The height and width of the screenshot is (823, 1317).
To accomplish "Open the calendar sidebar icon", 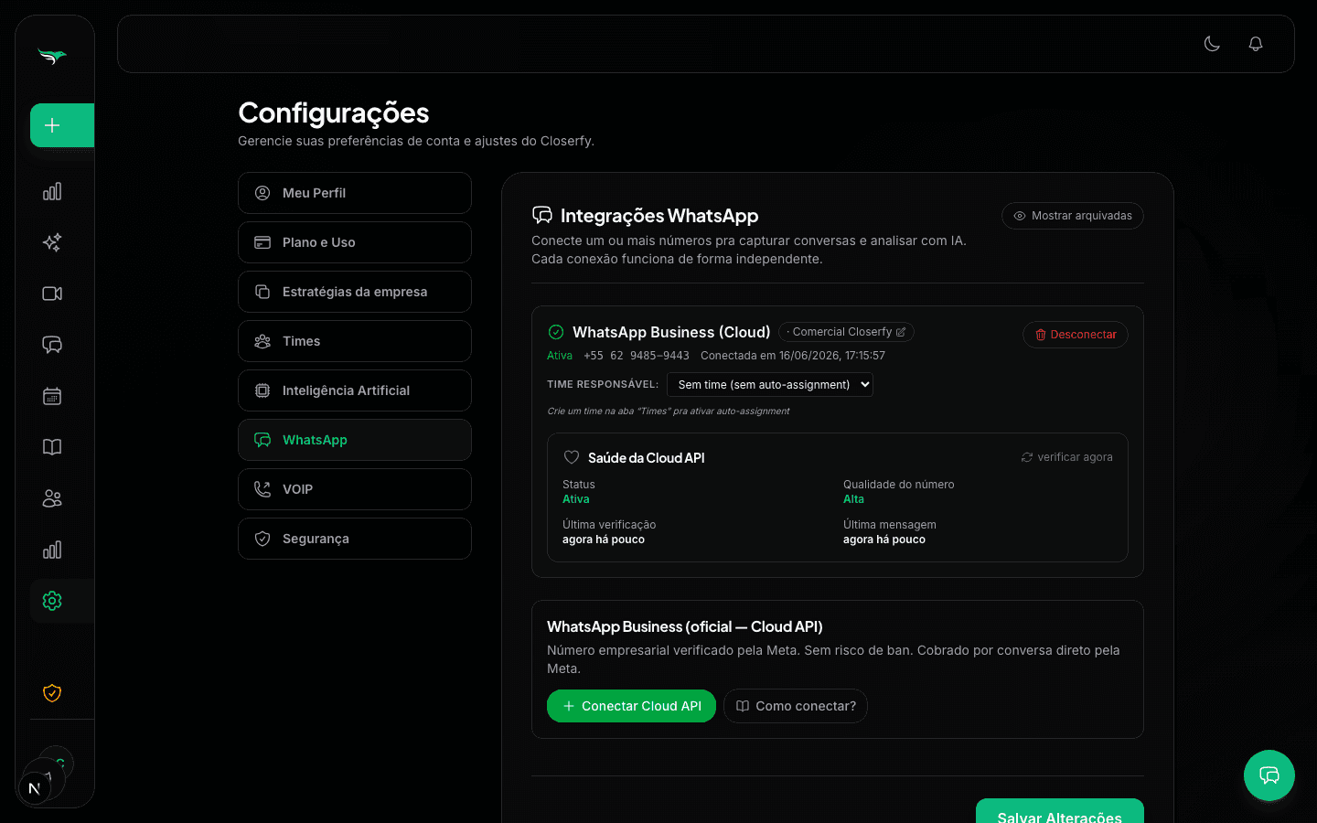I will click(52, 396).
